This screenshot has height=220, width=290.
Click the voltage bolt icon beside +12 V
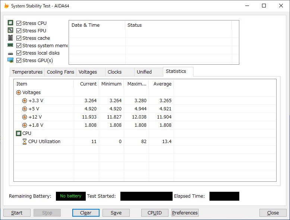[x=25, y=117]
